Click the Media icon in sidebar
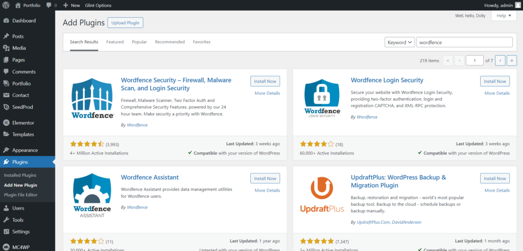 coord(6,48)
